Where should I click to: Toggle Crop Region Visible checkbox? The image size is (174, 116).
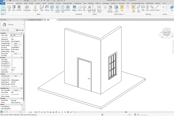pyautogui.click(x=12, y=62)
